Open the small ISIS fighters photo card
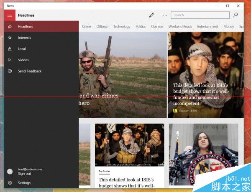 [x=130, y=145]
